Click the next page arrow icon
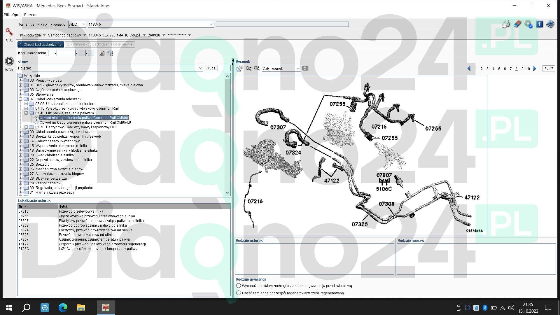The width and height of the screenshot is (560, 315). point(535,69)
